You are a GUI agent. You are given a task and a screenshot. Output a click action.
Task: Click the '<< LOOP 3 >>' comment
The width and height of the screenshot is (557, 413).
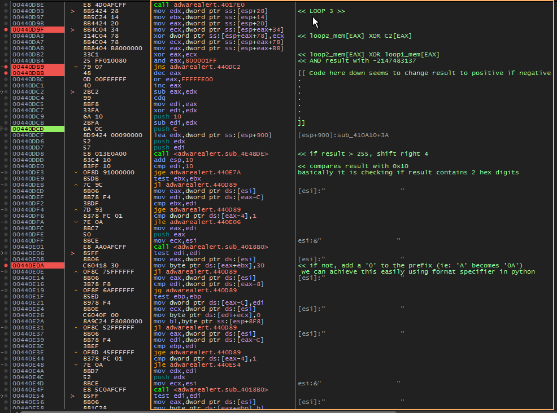pyautogui.click(x=321, y=11)
